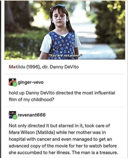Click the floral blue dress in the photo
128x158 pixels.
62,45
